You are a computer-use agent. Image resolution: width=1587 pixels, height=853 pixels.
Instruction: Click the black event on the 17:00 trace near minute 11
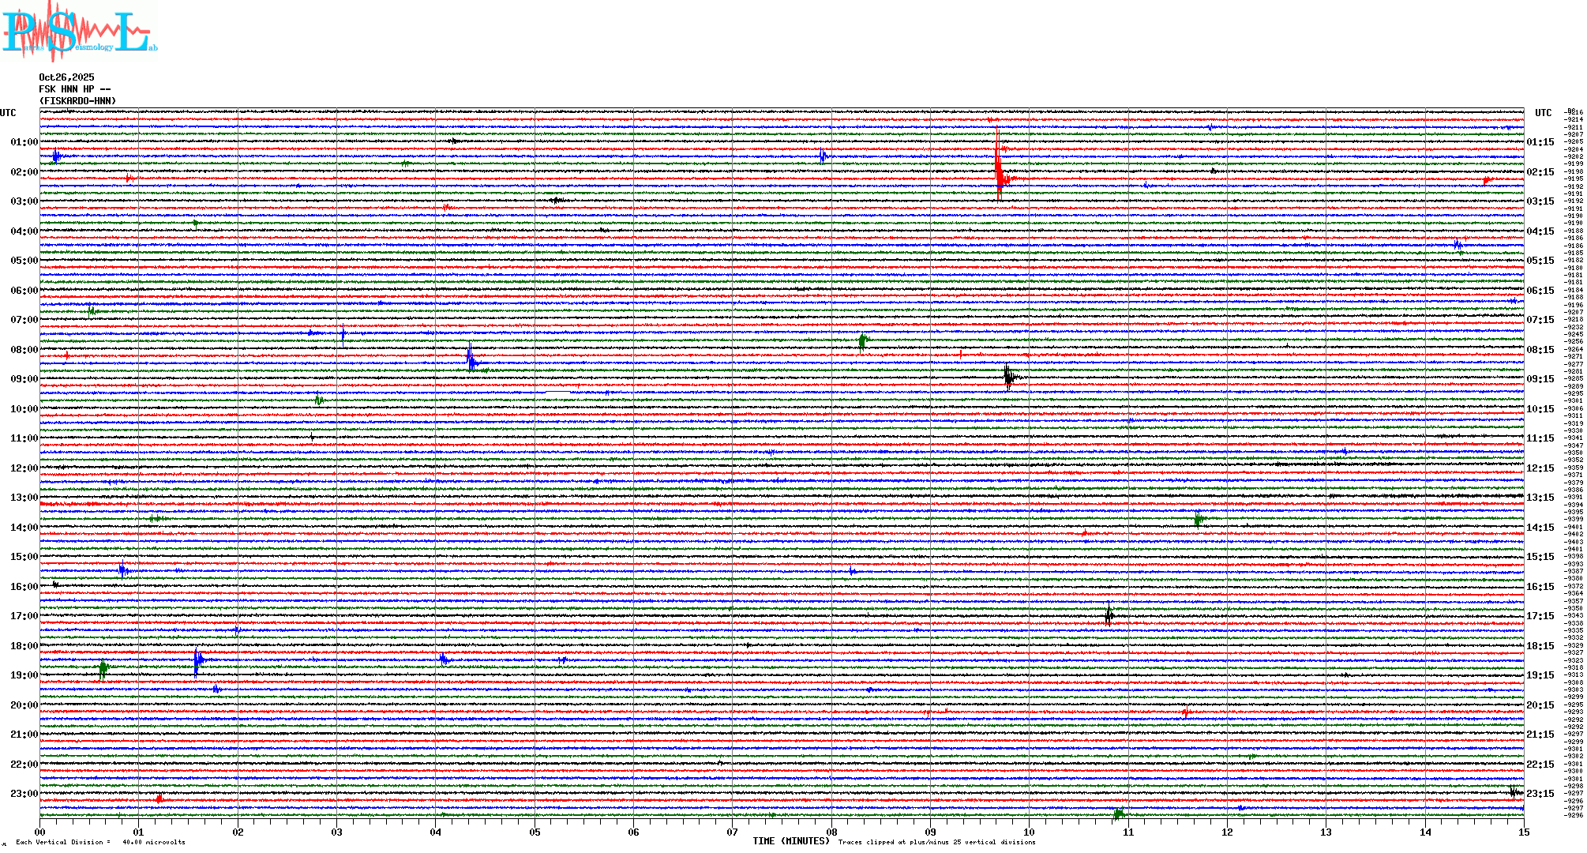click(1109, 614)
